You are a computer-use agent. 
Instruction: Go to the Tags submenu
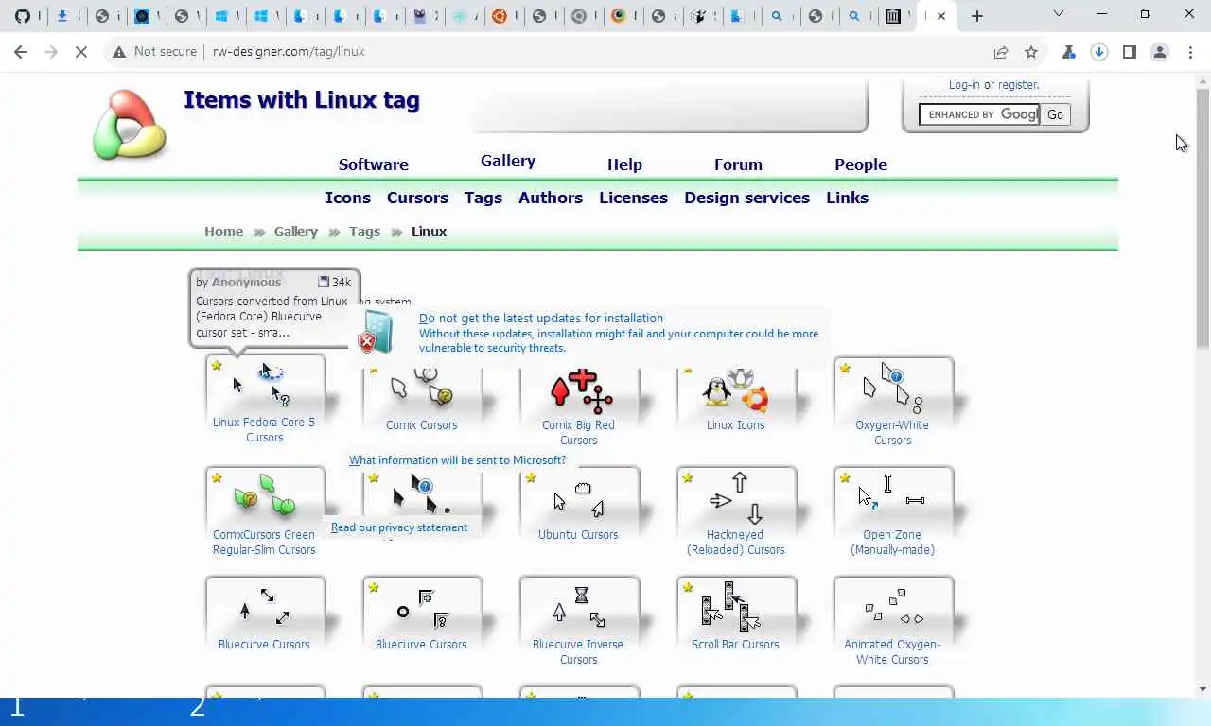coord(483,198)
